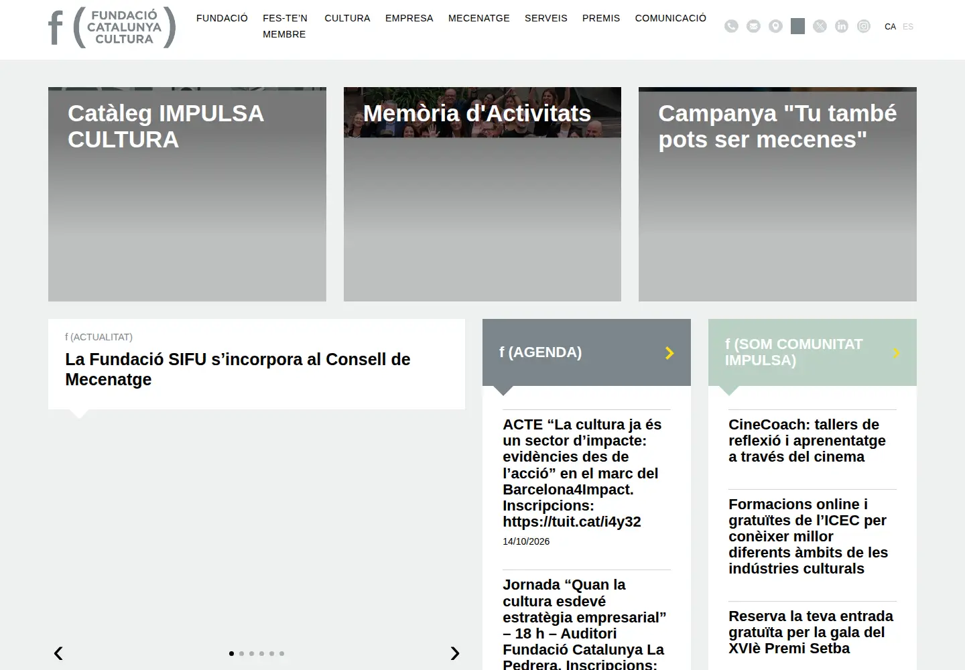Open the CineCoach tallers article
The height and width of the screenshot is (670, 965).
pyautogui.click(x=807, y=441)
